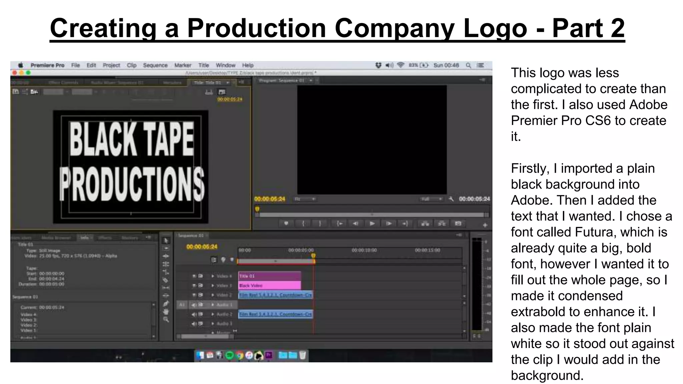Toggle Video 4 track output eye

click(194, 276)
